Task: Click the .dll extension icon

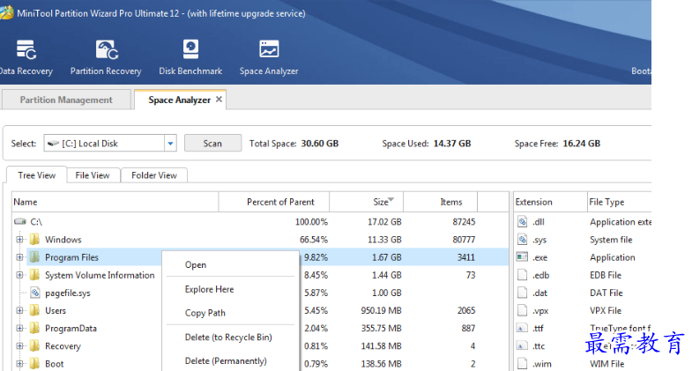Action: click(523, 221)
